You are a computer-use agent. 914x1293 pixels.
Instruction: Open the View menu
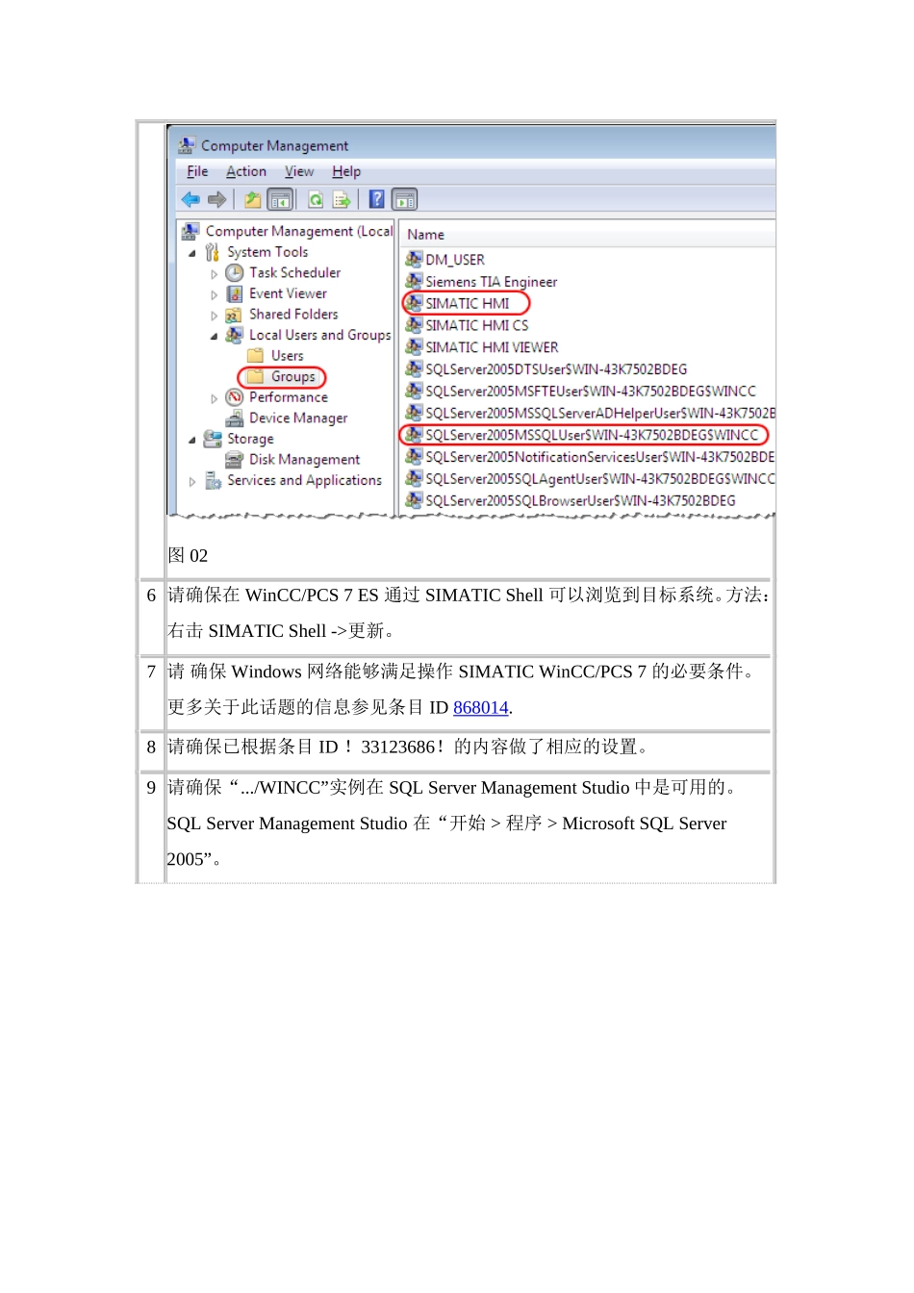299,171
